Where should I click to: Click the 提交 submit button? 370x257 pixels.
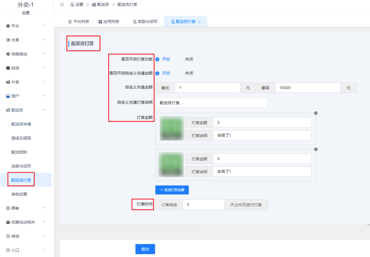coord(145,249)
